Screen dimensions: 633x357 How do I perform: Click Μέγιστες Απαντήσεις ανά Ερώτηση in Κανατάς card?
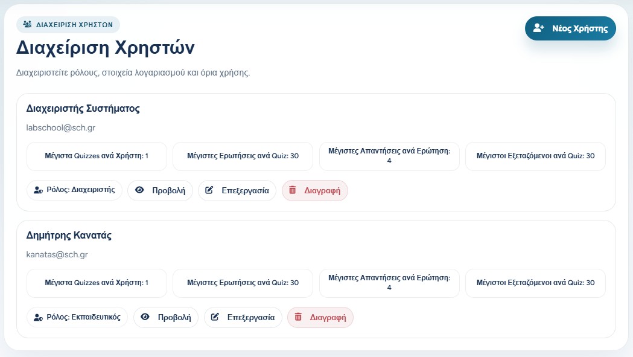pos(389,283)
